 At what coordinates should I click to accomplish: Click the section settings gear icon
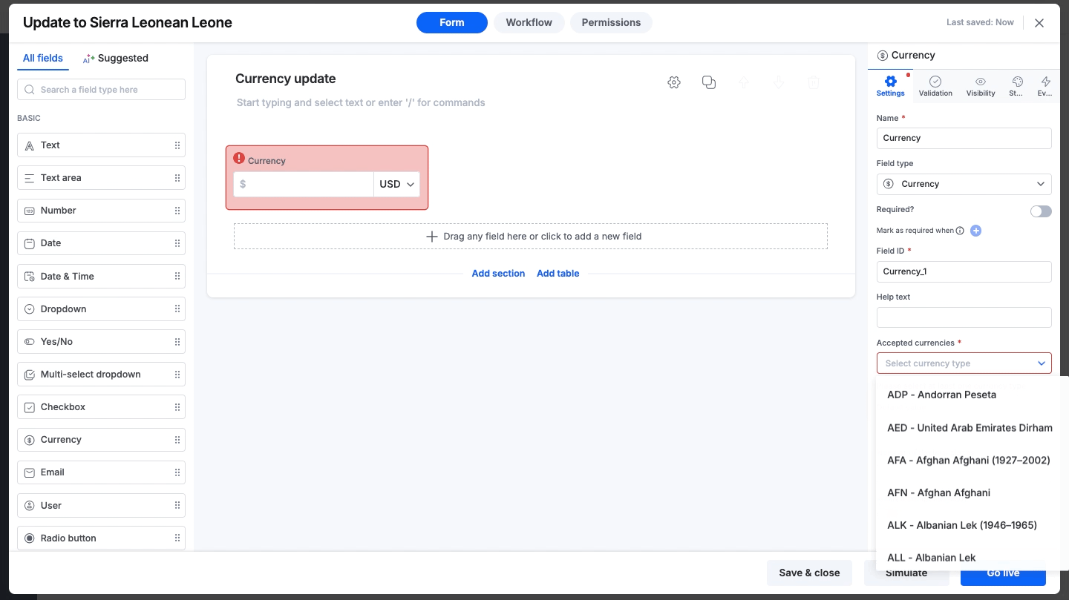click(x=674, y=82)
